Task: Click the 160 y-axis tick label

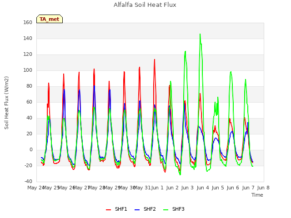Action: pyautogui.click(x=28, y=22)
